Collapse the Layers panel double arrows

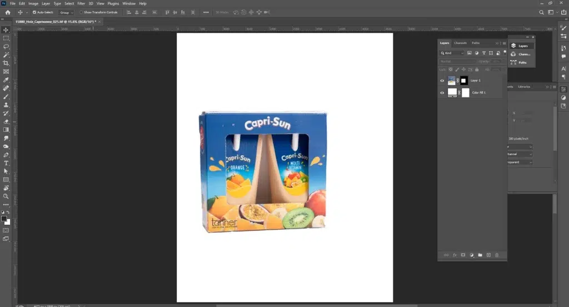click(x=497, y=43)
